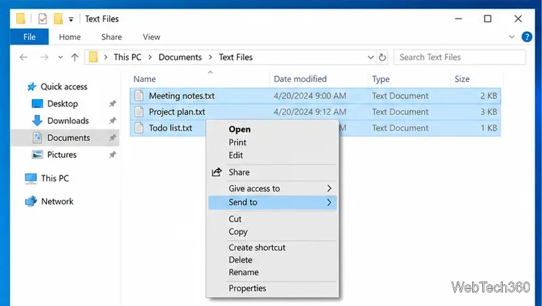Select Quick access in navigation pane
The image size is (542, 306).
(64, 87)
